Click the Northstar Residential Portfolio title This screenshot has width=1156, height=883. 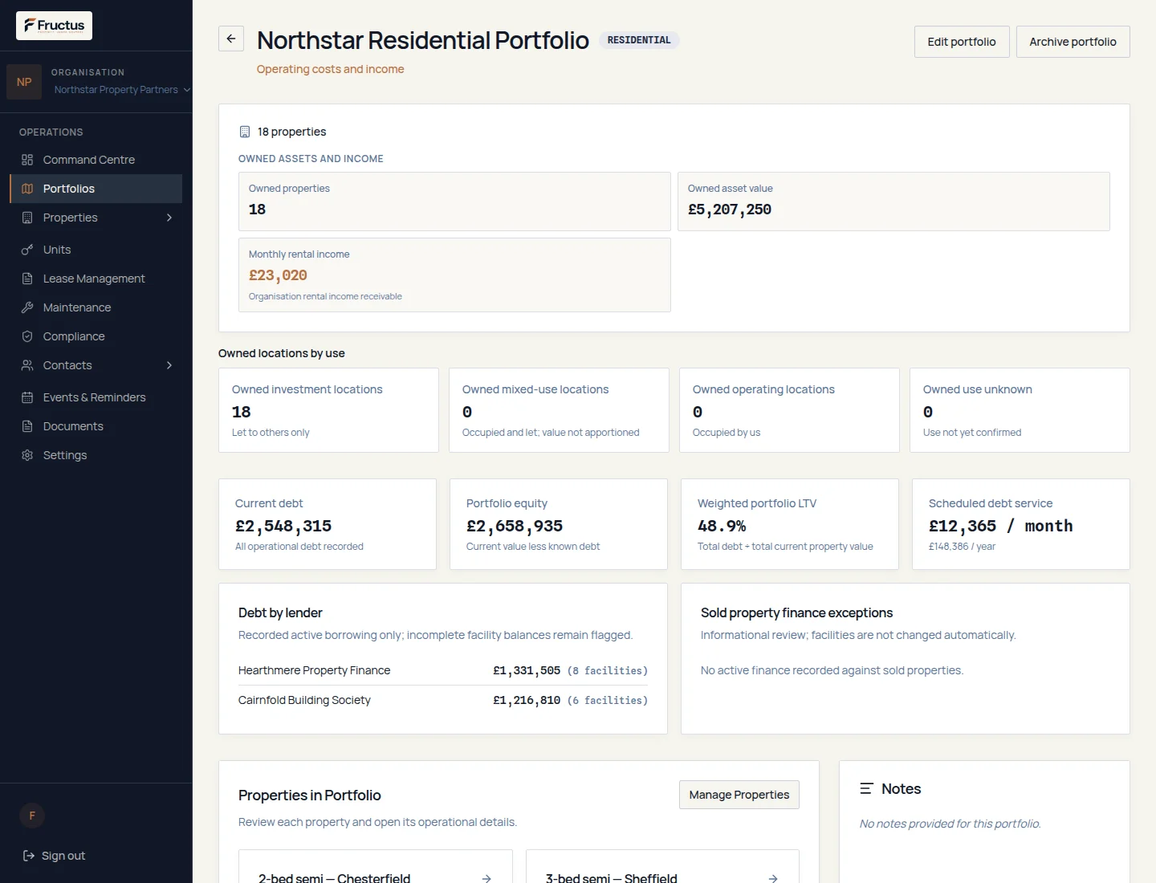pyautogui.click(x=423, y=40)
